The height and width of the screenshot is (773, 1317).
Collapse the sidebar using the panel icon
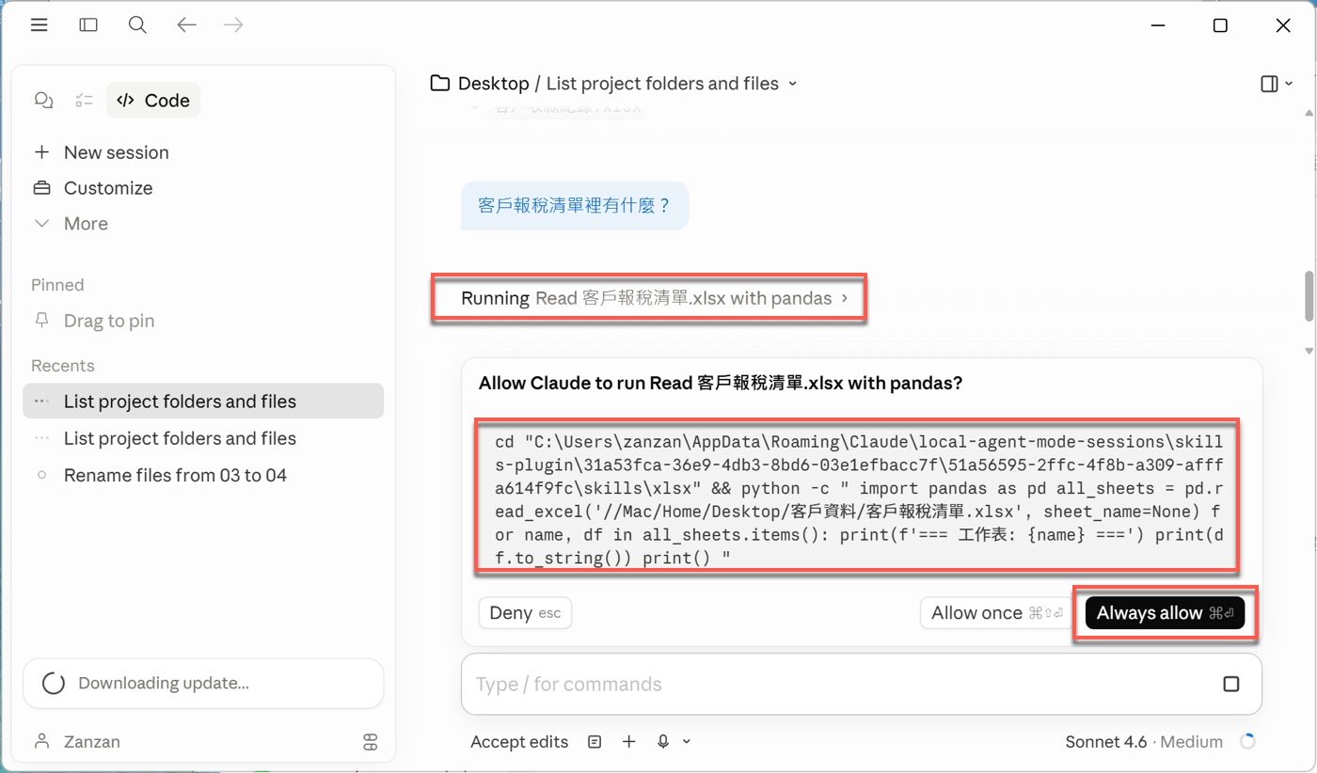coord(87,24)
